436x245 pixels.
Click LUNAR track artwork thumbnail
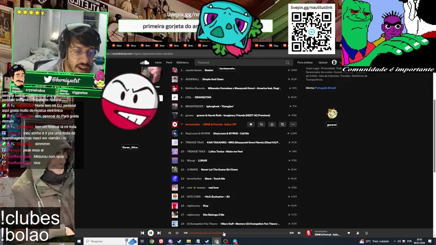pyautogui.click(x=175, y=160)
